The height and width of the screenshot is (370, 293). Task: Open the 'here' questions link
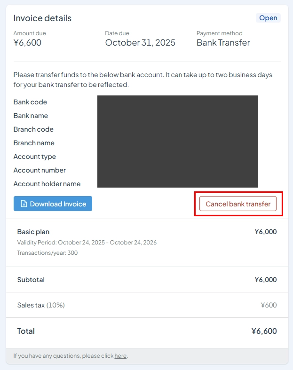point(120,355)
